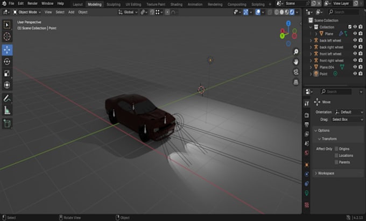Viewport: 366px width, 221px height.
Task: Switch to the Layout workspace tab
Action: (x=78, y=4)
